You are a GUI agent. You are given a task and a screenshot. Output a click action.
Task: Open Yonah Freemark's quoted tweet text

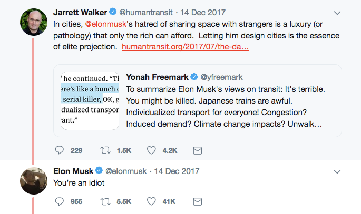click(x=225, y=107)
